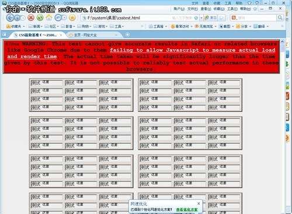Expand the 新闻 bookmarks folder
This screenshot has height=214, width=292.
[x=36, y=26]
